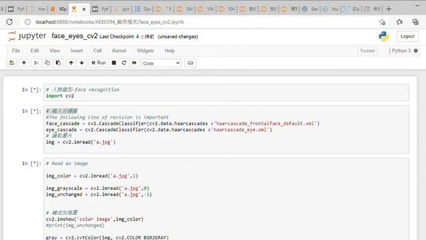Switch to the 60p browser tab
Viewport: 426px width, 240px height.
(59, 9)
